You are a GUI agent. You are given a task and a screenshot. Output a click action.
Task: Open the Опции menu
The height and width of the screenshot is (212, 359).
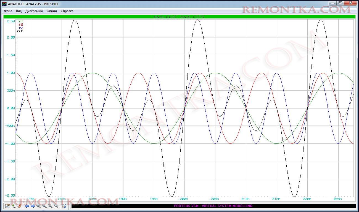(x=52, y=11)
